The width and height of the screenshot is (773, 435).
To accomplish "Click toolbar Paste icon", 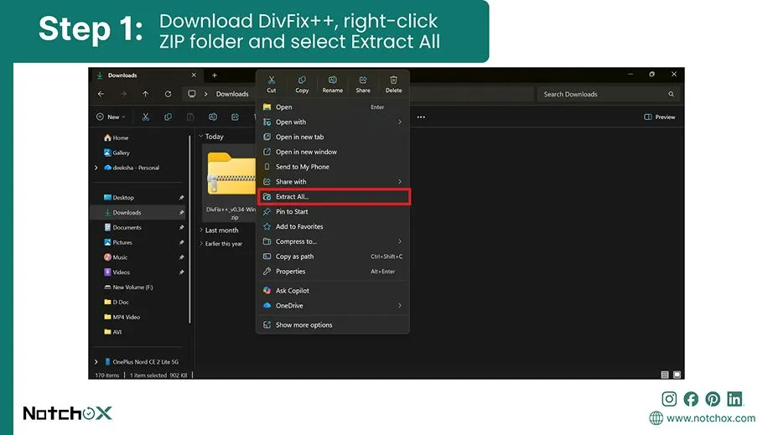I will (190, 117).
